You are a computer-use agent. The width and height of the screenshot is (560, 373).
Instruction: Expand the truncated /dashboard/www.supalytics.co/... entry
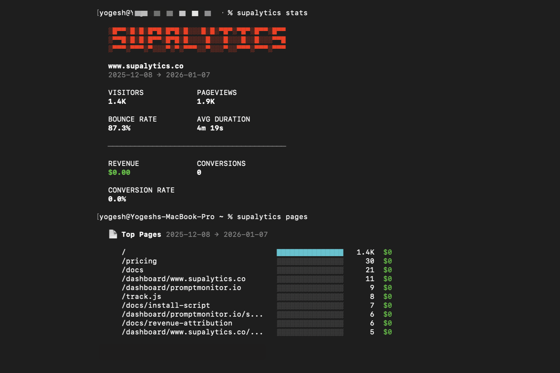192,332
